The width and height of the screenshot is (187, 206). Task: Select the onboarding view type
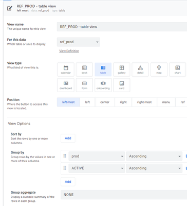point(103,85)
